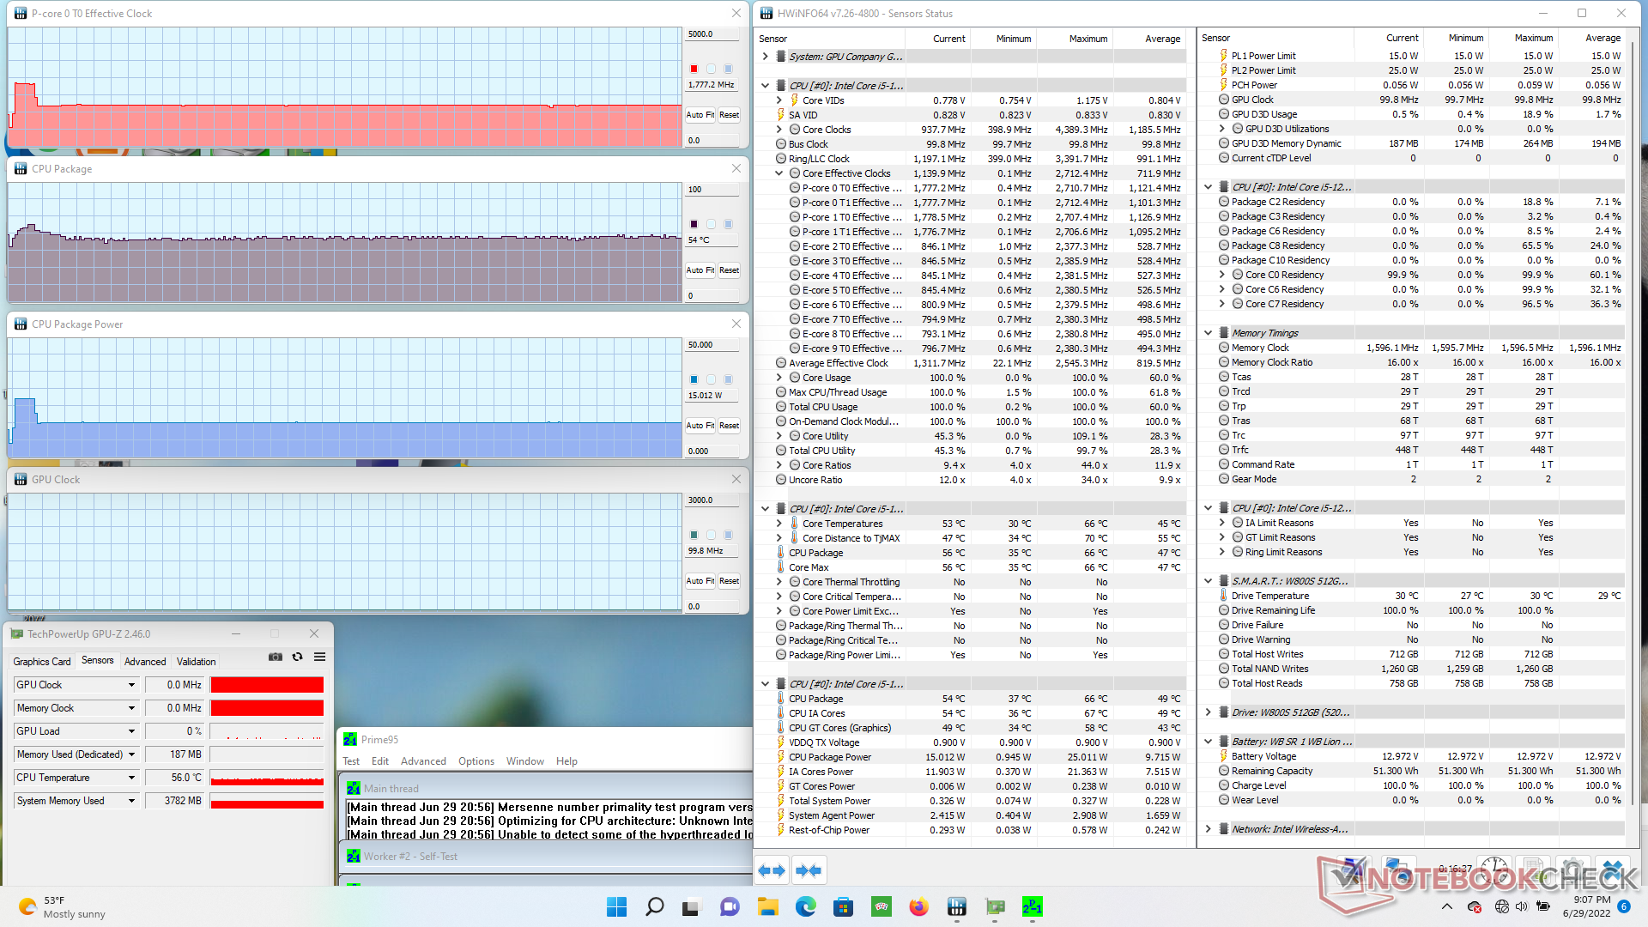The height and width of the screenshot is (927, 1648).
Task: Click Reset in CPU Package Power graph
Action: (x=729, y=426)
